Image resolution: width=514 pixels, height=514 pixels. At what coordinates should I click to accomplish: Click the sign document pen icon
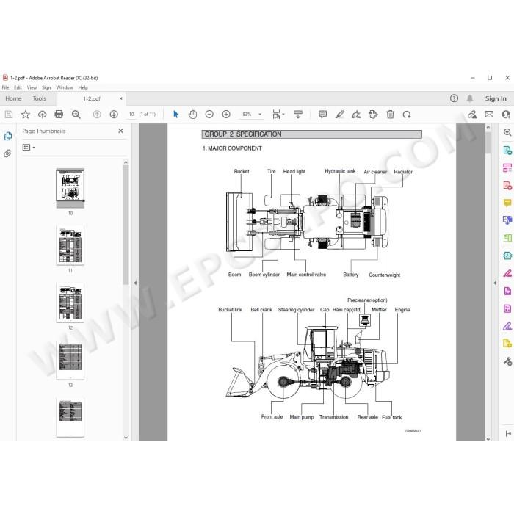tap(356, 115)
